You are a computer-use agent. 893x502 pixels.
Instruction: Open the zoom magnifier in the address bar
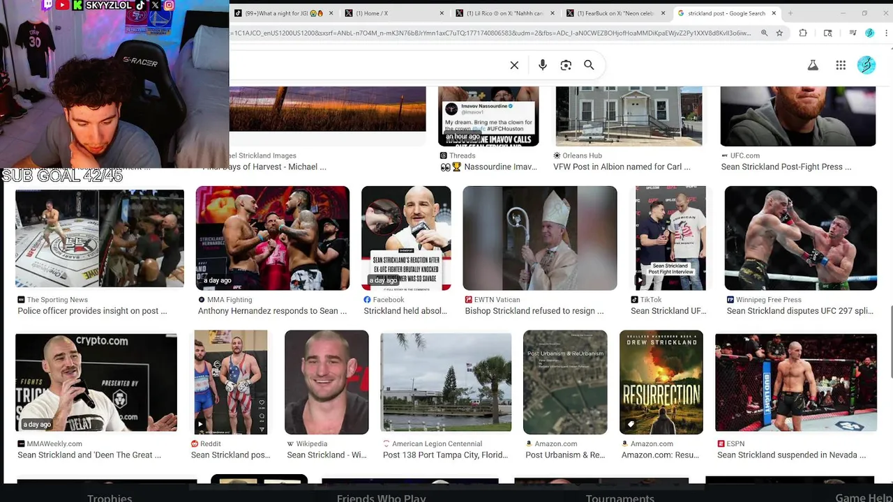(764, 33)
